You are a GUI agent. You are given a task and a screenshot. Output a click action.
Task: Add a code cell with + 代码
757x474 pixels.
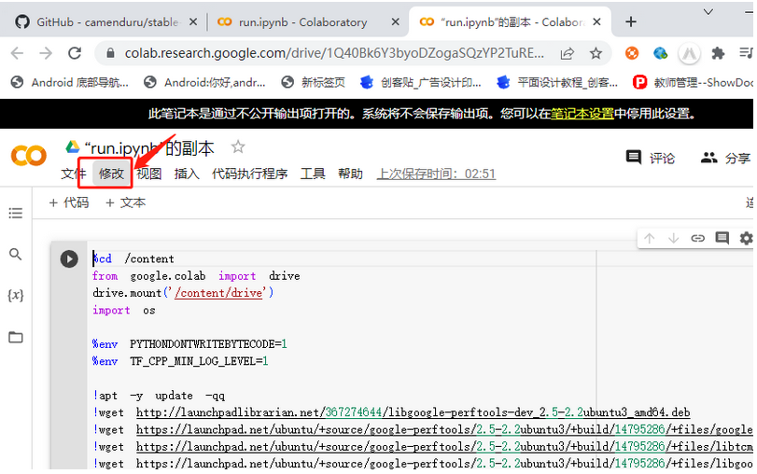pyautogui.click(x=69, y=202)
